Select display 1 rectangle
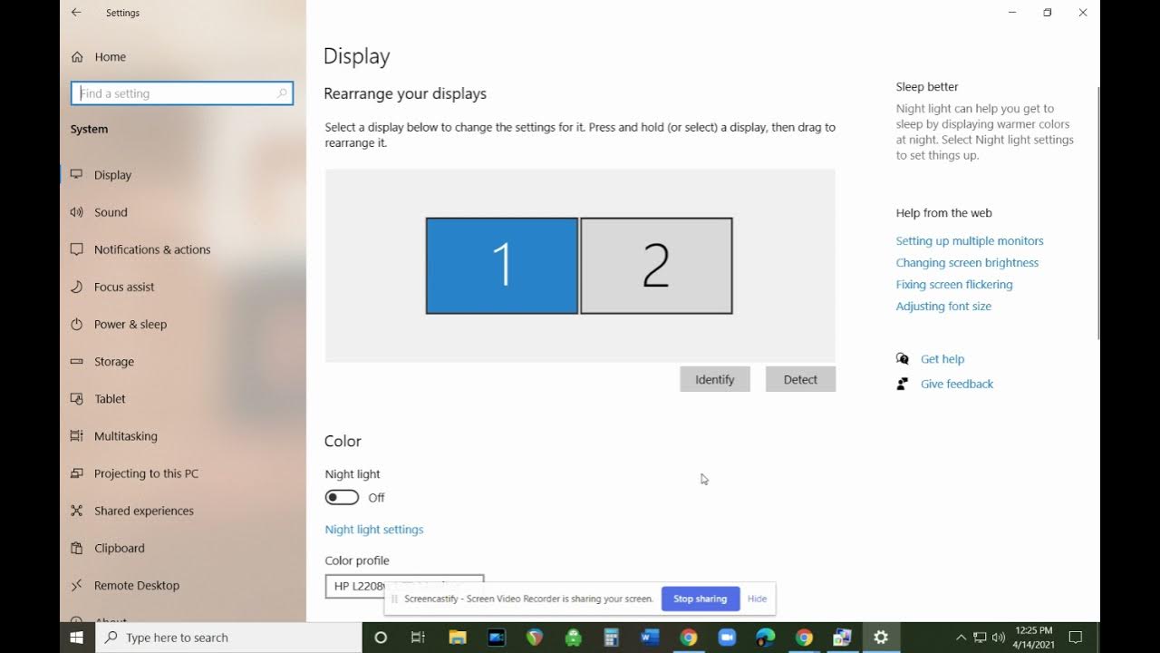The height and width of the screenshot is (653, 1160). click(x=502, y=266)
